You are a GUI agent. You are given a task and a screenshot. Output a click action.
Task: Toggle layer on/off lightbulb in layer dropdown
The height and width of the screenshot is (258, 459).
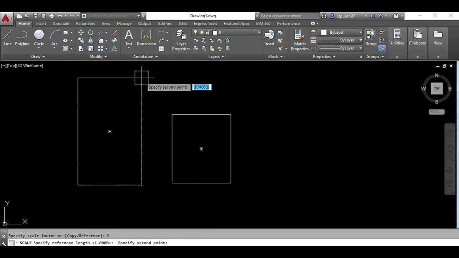(x=195, y=32)
